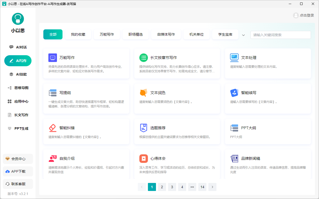Click the 心得体会 orange notebook icon
319x199 pixels.
pyautogui.click(x=144, y=159)
